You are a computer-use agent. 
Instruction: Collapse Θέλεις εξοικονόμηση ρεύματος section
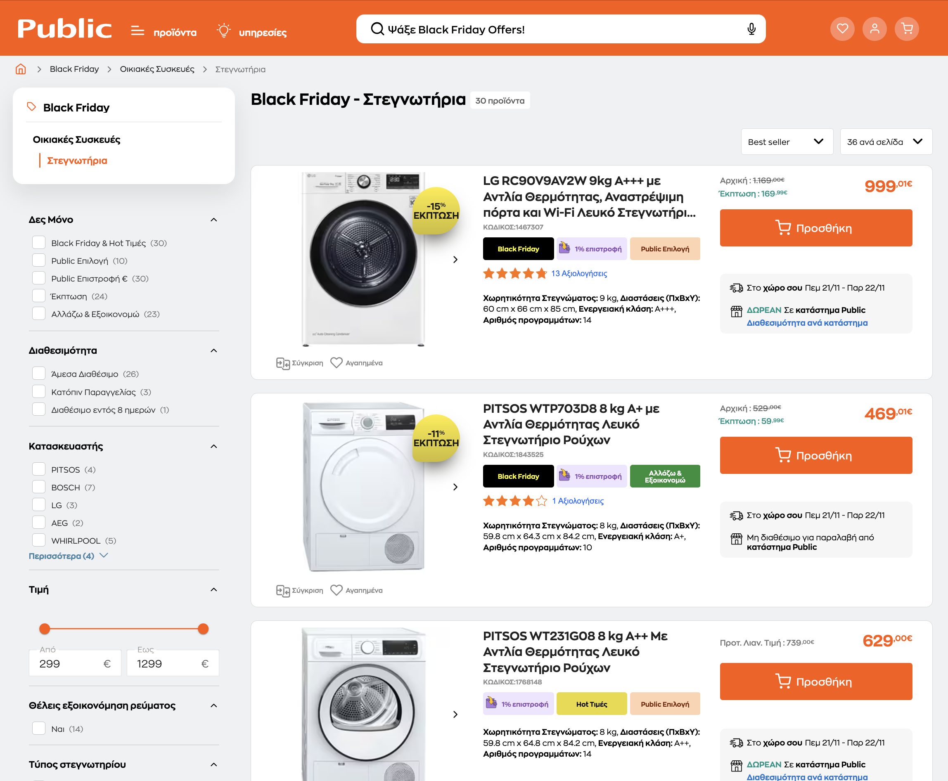click(x=214, y=705)
